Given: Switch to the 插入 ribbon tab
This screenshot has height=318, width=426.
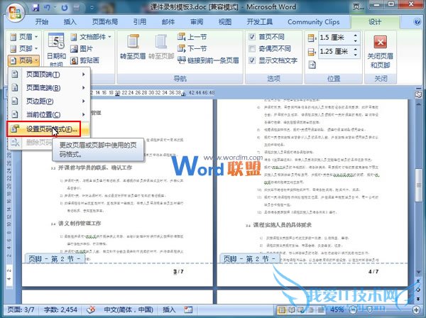Looking at the screenshot, I should (70, 22).
